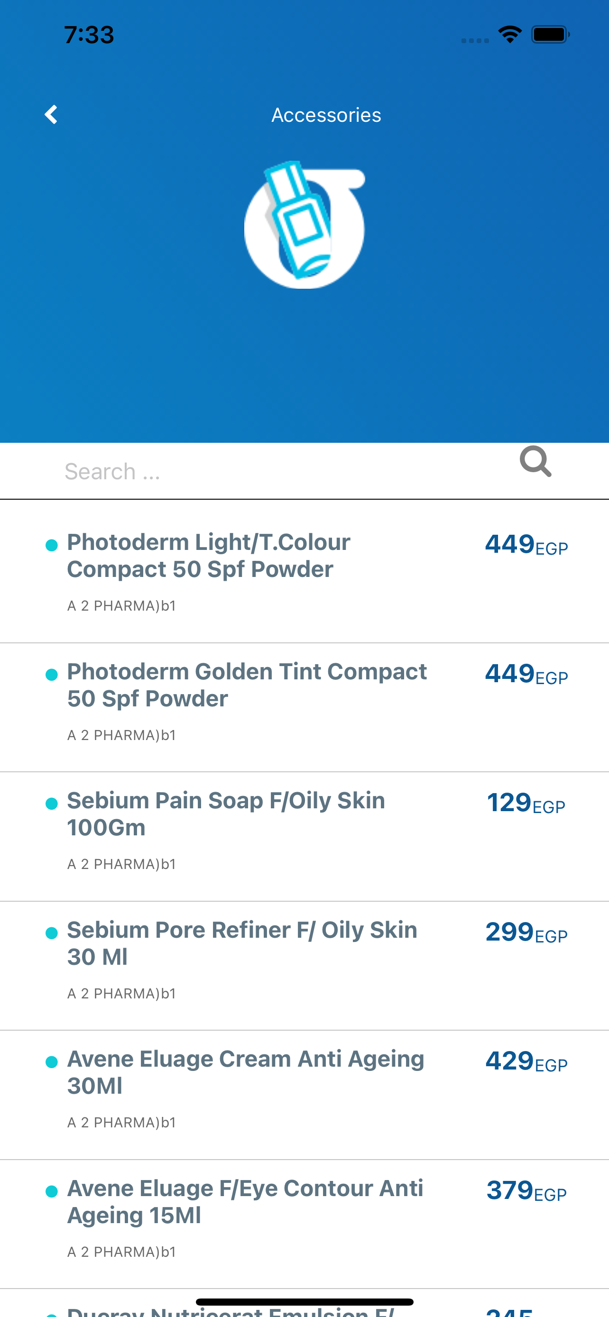The width and height of the screenshot is (609, 1317).
Task: Open Photoderm Golden Tint Compact 50 Spf Powder
Action: [304, 708]
